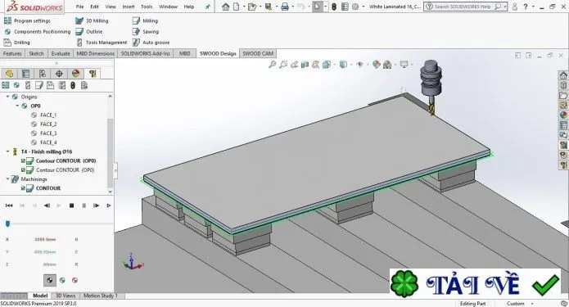Open the Help question mark dropdown arrow
569x307 pixels.
pyautogui.click(x=533, y=7)
